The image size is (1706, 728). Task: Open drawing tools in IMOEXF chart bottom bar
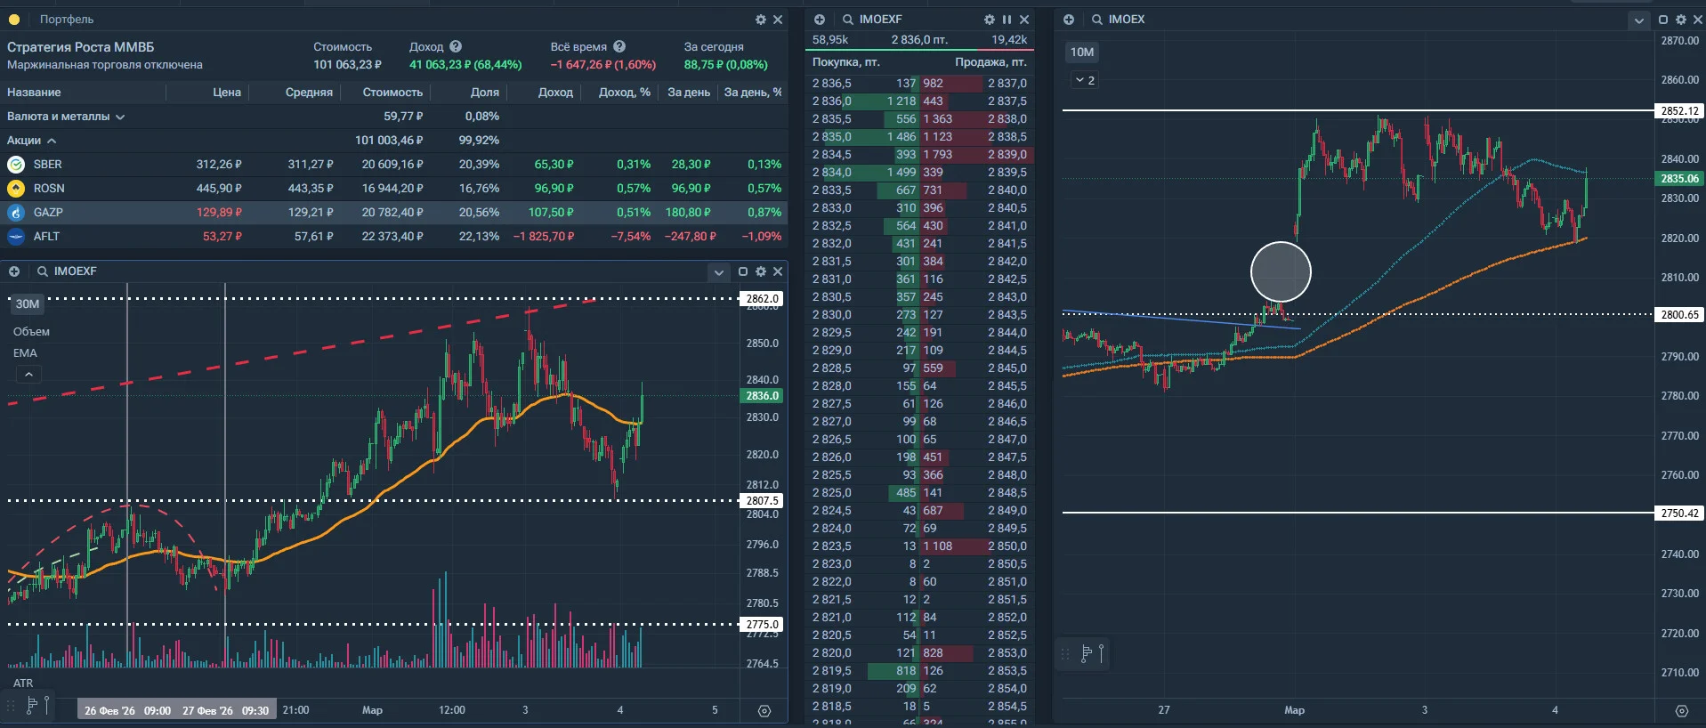click(32, 706)
